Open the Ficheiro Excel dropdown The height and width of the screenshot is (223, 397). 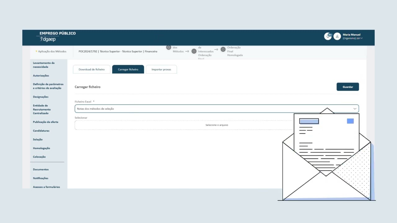point(217,109)
